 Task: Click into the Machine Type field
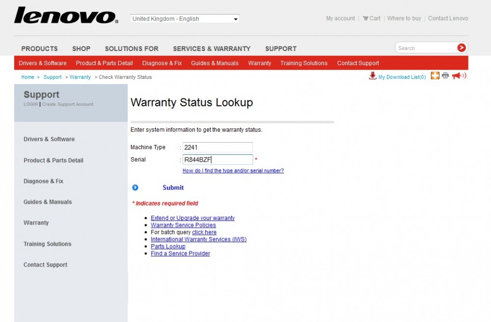click(217, 148)
